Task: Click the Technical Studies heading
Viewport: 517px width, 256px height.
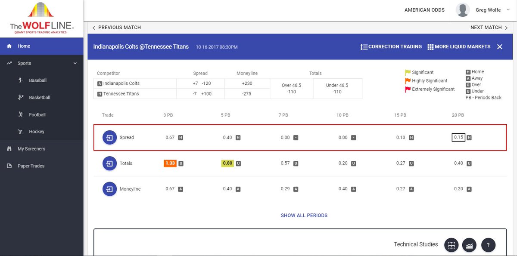Action: coord(416,244)
